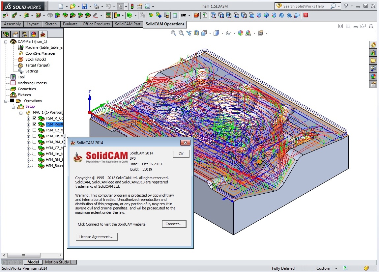Open the SolidCAM Manager panel tab icon
The image size is (379, 272).
43,34
